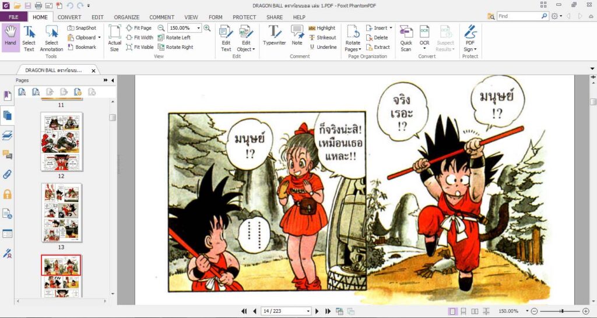Switch to continuous facing view mode

click(486, 311)
